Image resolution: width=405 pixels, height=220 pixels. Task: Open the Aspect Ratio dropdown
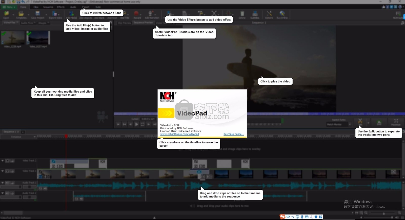click(339, 124)
